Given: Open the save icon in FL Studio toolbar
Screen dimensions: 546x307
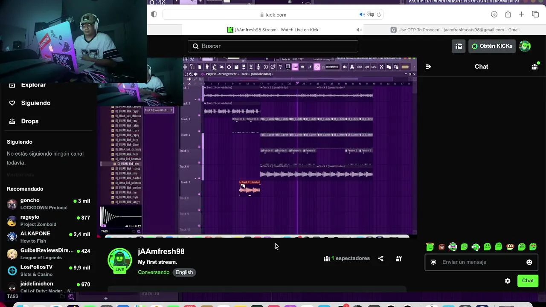Looking at the screenshot, I should [237, 67].
